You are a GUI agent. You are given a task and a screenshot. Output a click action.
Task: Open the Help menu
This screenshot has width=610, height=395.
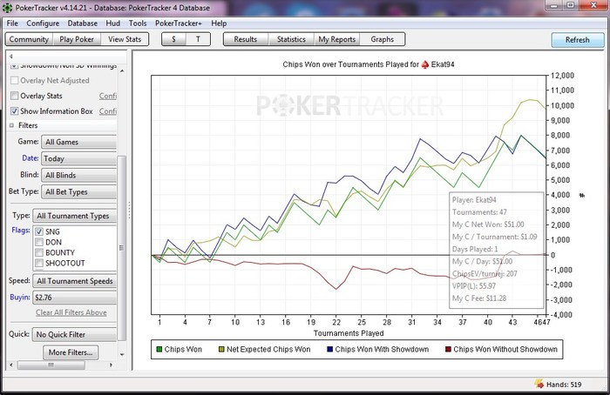pos(219,23)
